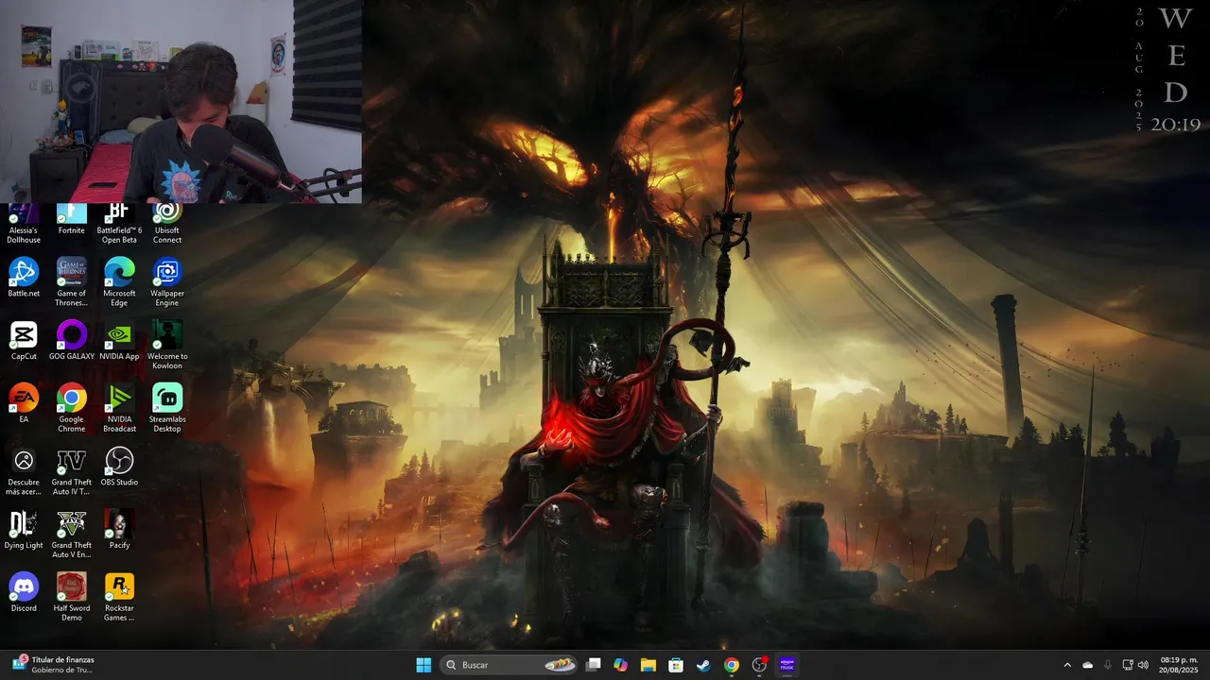Expand the hidden system tray icons chevron
Screen dimensions: 1210x680
(x=1067, y=665)
